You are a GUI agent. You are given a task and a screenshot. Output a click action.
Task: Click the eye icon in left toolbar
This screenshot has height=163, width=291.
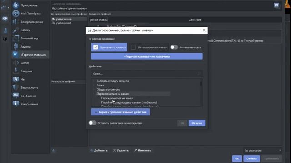(5, 19)
